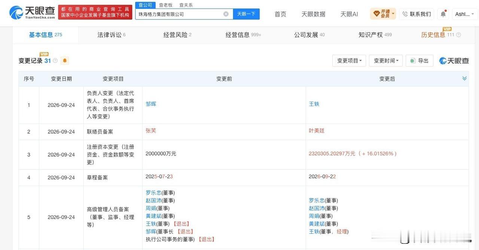The width and height of the screenshot is (479, 250).
Task: Open 罗乐忠 link in 变更前 column
Action: click(153, 193)
